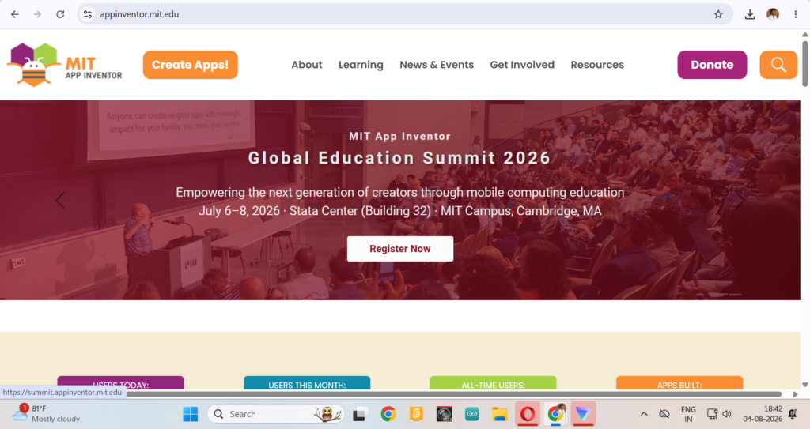Click the Windows taskbar Search box
Viewport: 810px width, 429px height.
(276, 414)
